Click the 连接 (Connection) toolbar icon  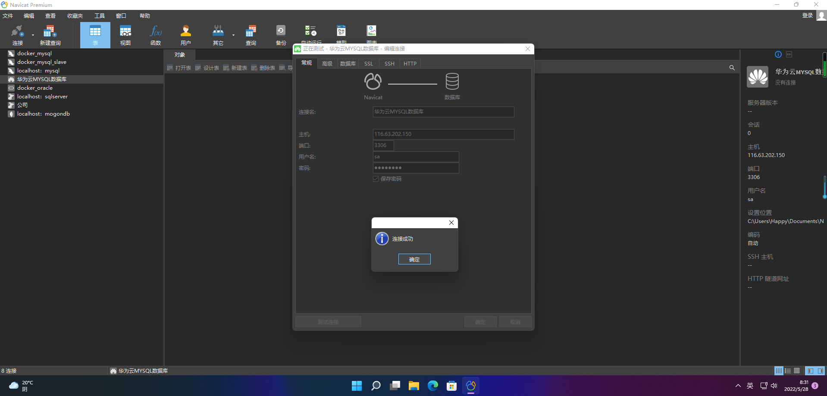pyautogui.click(x=18, y=35)
